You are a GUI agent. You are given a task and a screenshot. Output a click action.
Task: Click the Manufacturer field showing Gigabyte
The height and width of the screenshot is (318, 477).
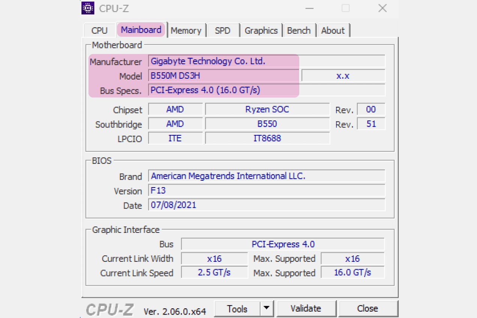266,61
